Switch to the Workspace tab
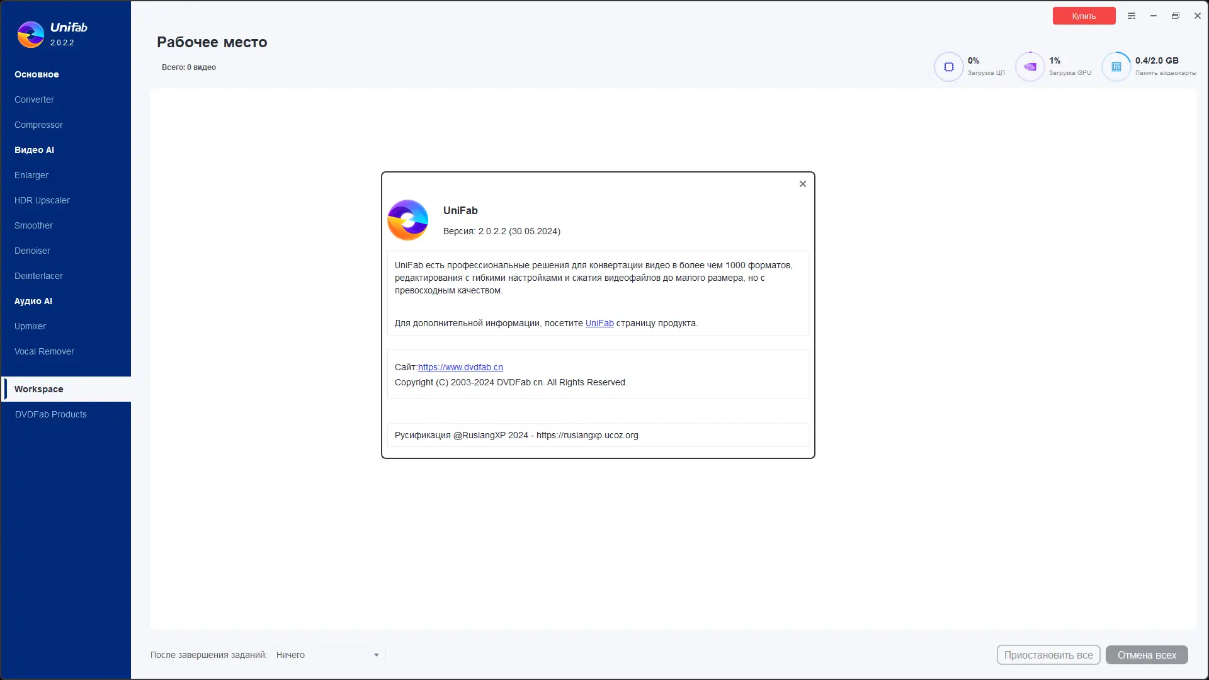This screenshot has width=1209, height=680. click(x=39, y=389)
